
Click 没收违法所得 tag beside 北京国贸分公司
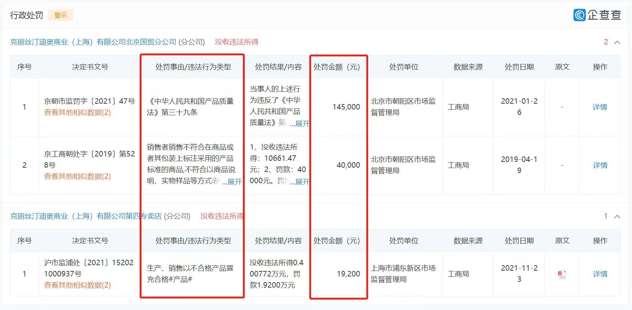tap(236, 42)
